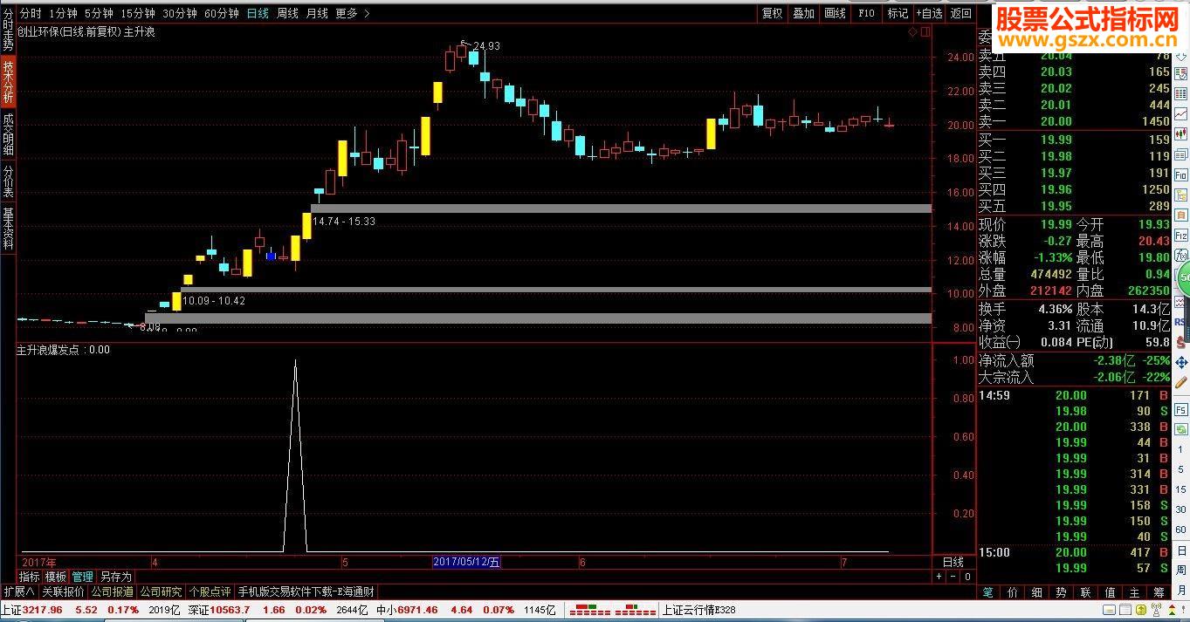
Task: Click 深证 index value 10563.7
Action: point(230,610)
